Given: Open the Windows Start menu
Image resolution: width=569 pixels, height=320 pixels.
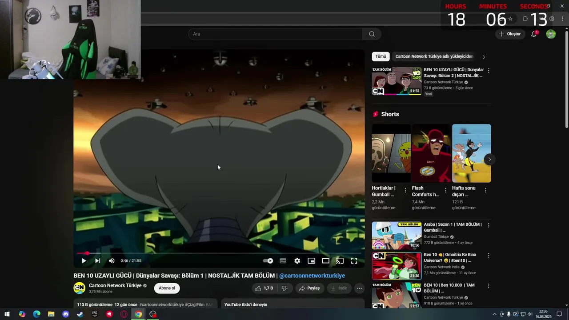Looking at the screenshot, I should click(7, 314).
